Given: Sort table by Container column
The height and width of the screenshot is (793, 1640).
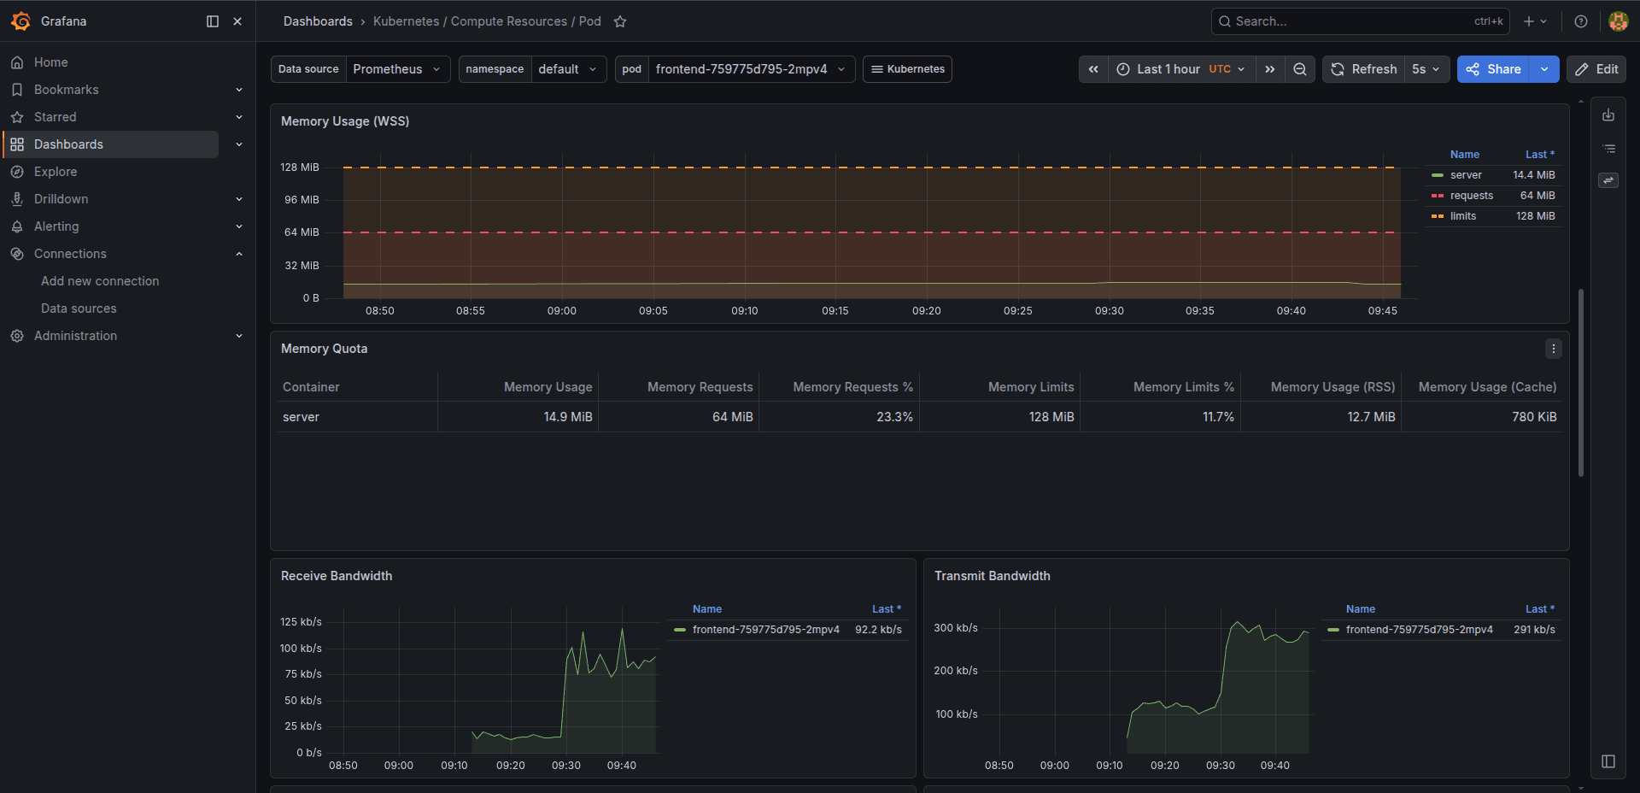Looking at the screenshot, I should click(x=311, y=387).
